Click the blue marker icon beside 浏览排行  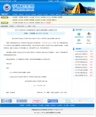click(74, 49)
